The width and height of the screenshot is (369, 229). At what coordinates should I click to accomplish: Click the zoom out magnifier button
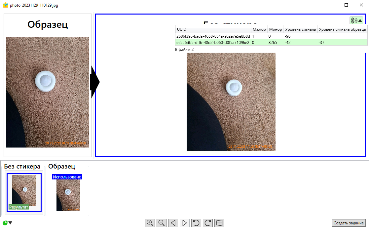pos(162,223)
